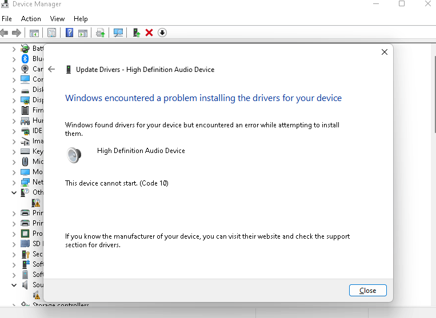Click 'This device cannot start. (Code 10)' text
Viewport: 436px width, 318px height.
click(117, 183)
